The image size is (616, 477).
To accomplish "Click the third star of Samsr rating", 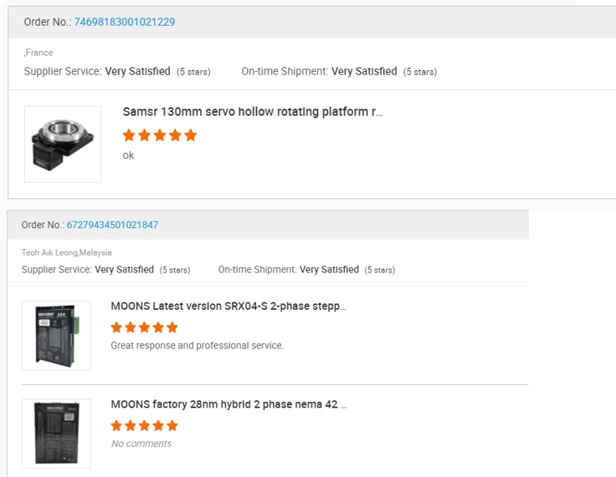I will [x=160, y=135].
